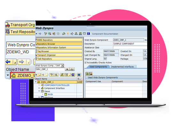
Task: Click the close object list icon
Action: point(79,75)
